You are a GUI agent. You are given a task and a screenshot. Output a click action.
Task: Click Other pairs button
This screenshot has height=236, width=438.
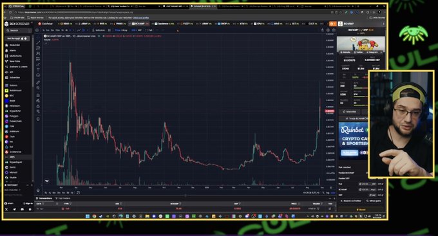click(x=374, y=201)
